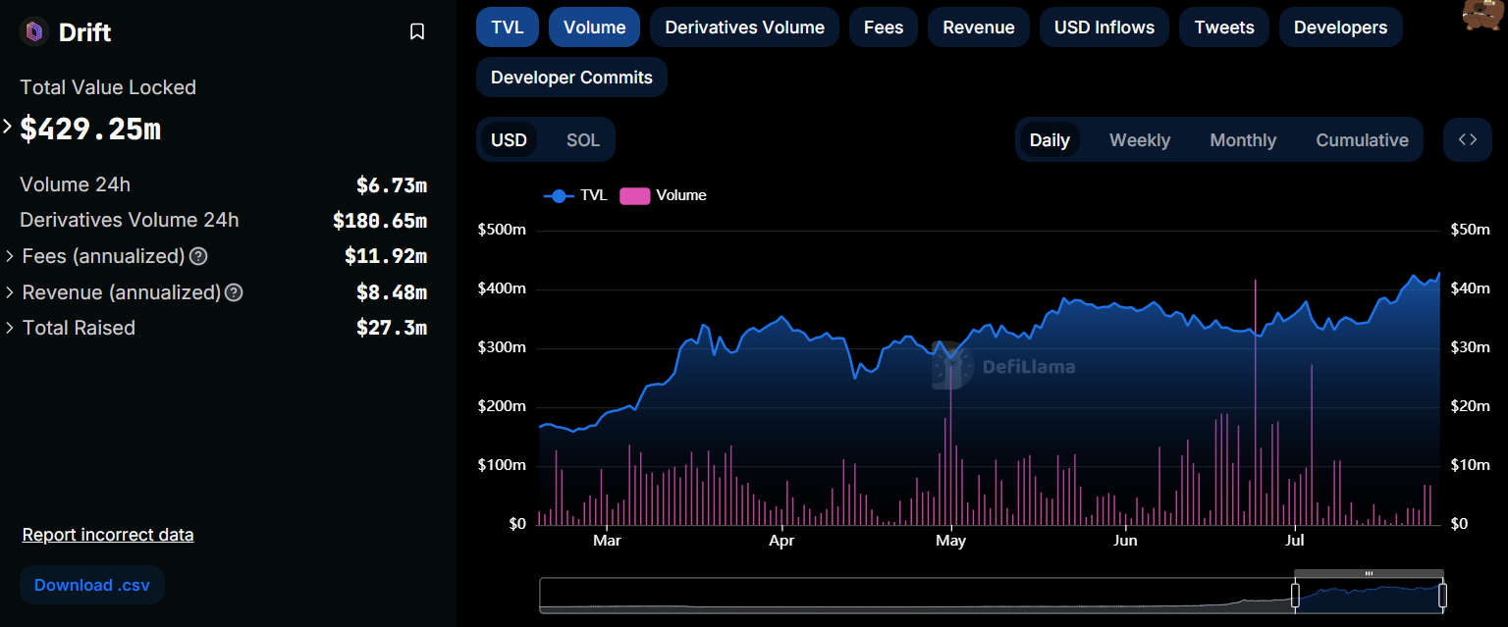Viewport: 1508px width, 627px height.
Task: Toggle the TVL chart metric off
Action: pyautogui.click(x=508, y=27)
